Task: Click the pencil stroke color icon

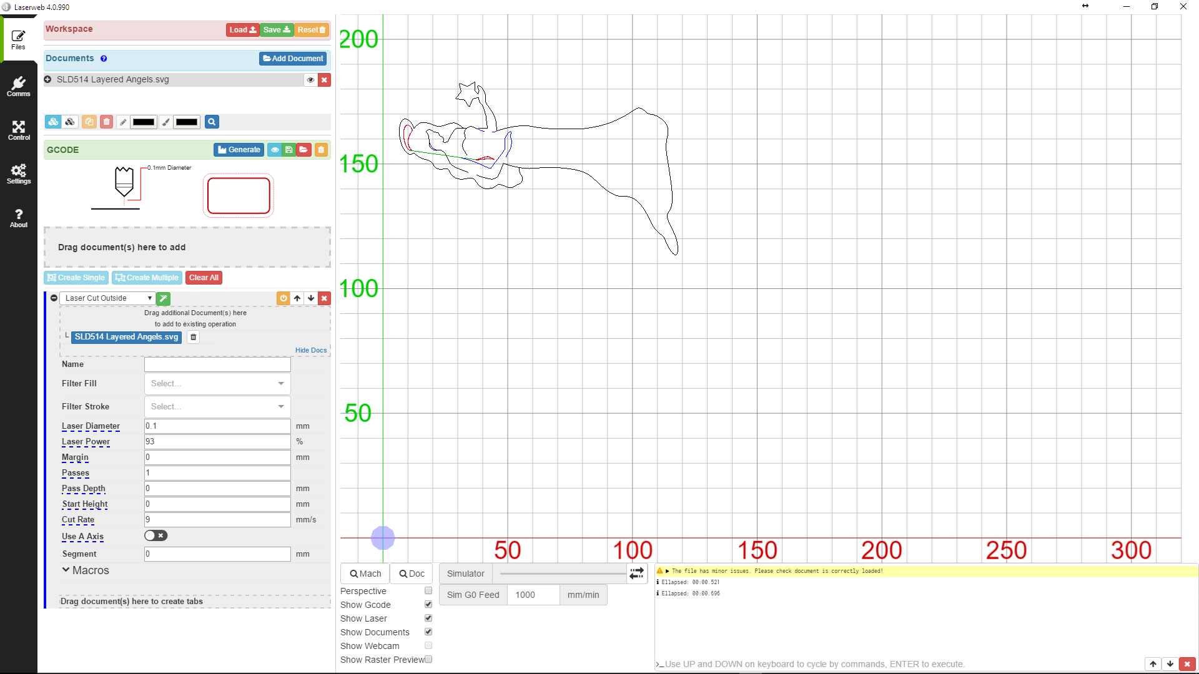Action: (x=123, y=122)
